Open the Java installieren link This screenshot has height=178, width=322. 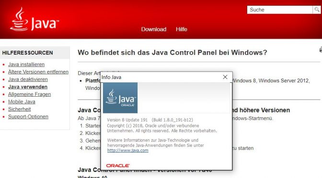[x=26, y=65]
